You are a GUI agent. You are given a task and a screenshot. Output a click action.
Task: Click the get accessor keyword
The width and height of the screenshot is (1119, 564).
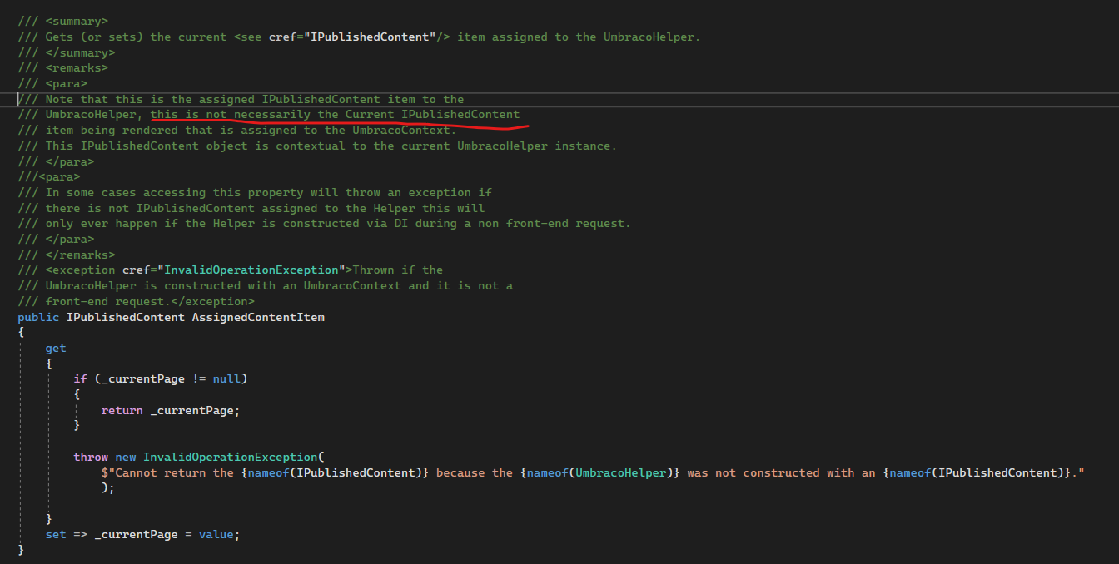point(56,348)
